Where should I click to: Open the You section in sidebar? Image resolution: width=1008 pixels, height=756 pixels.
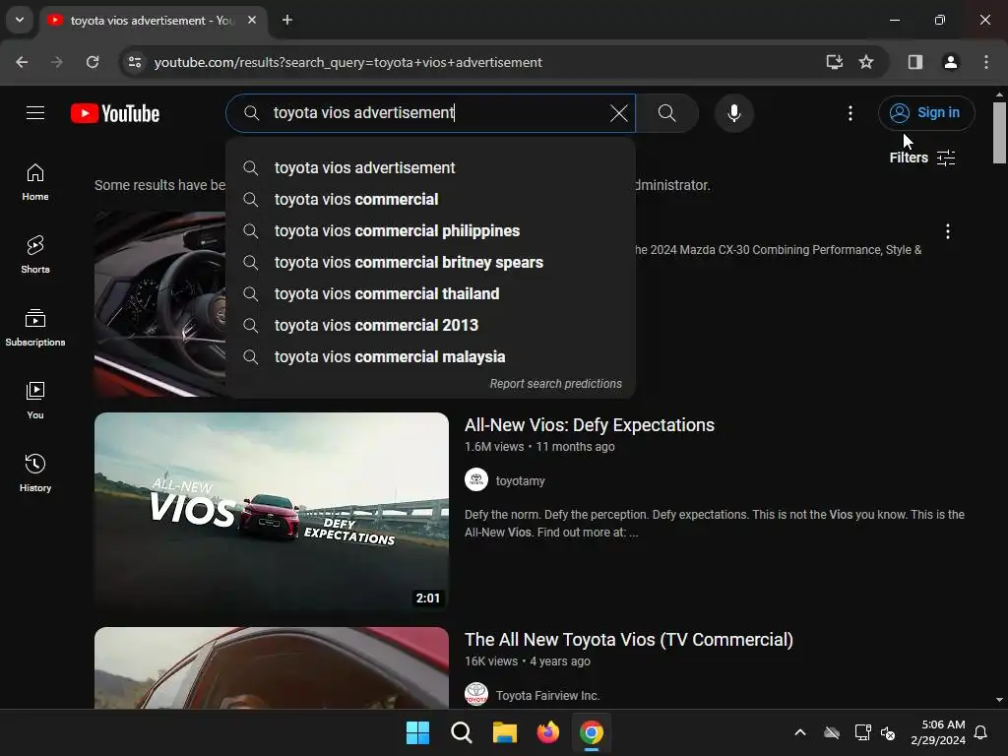coord(35,400)
